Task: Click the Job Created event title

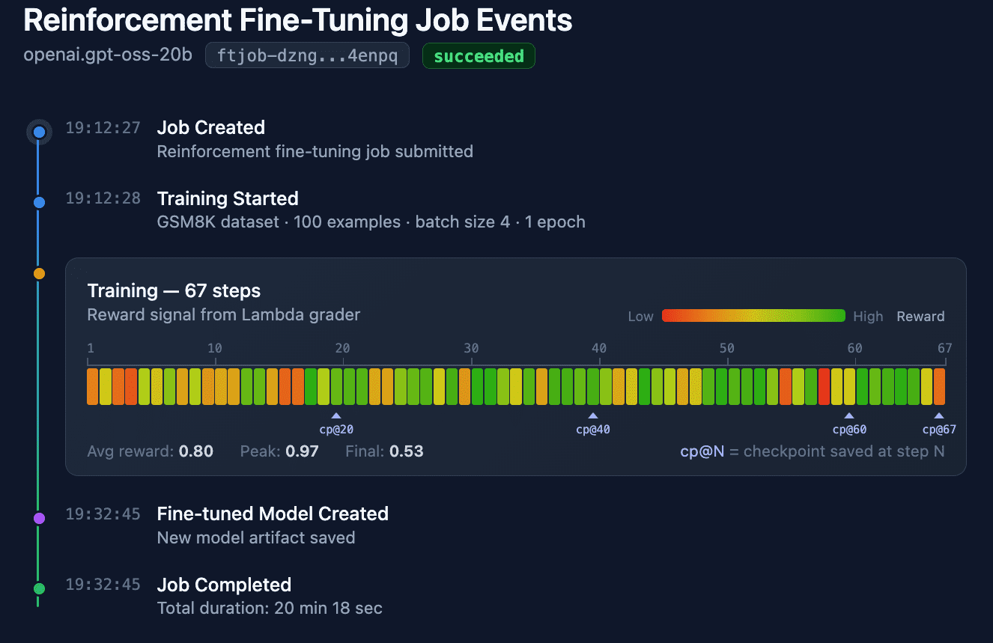Action: 211,127
